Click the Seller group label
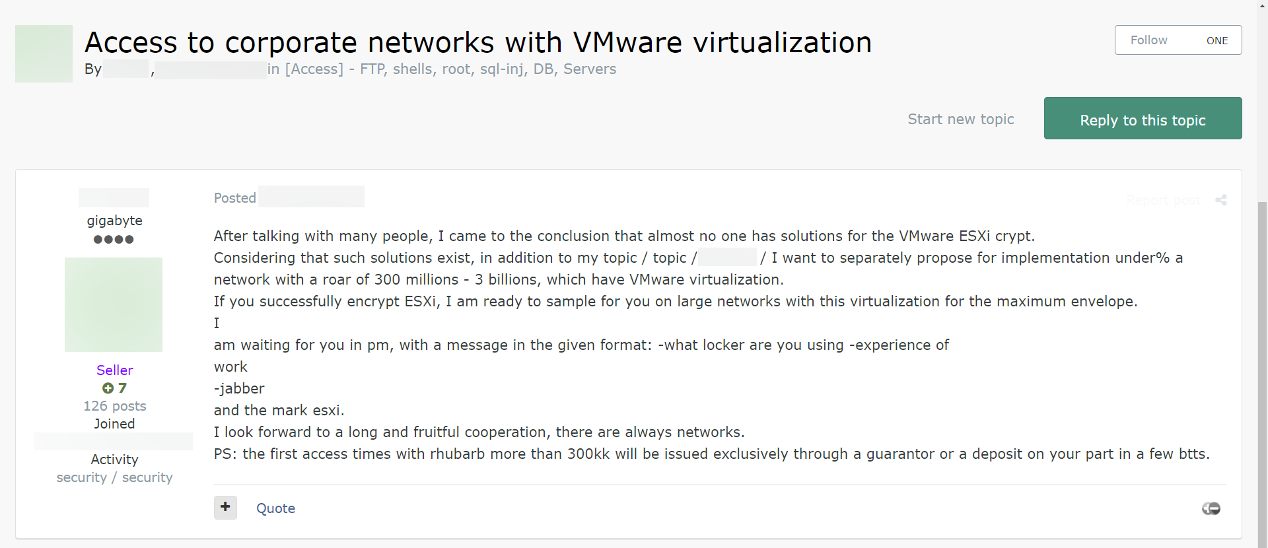Viewport: 1268px width, 548px height. 114,370
